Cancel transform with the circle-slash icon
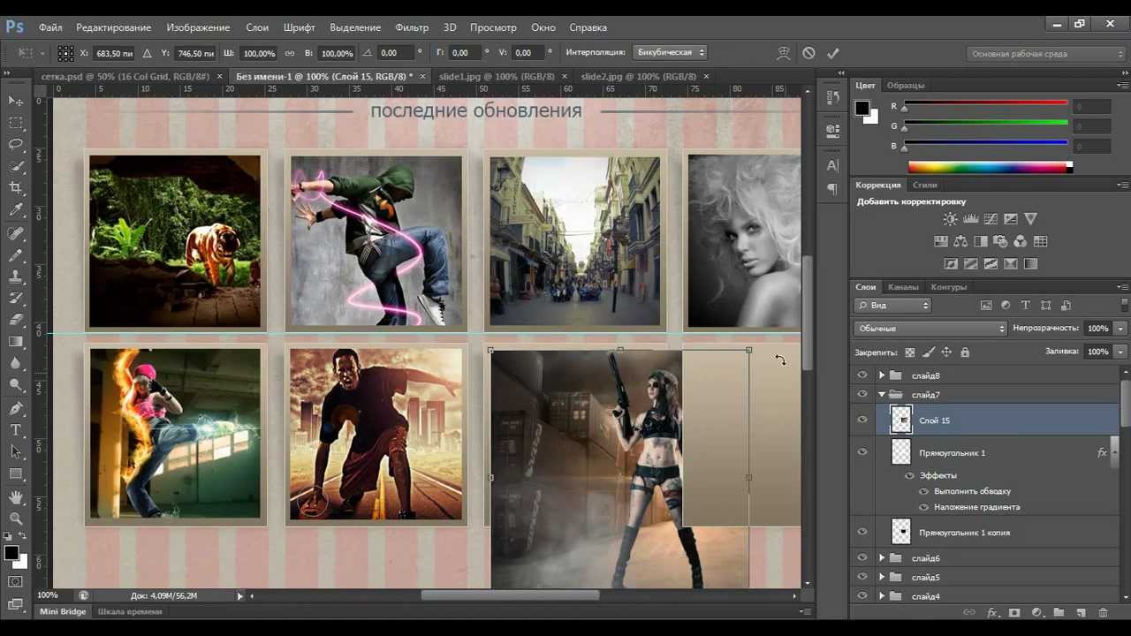Image resolution: width=1131 pixels, height=636 pixels. point(808,53)
